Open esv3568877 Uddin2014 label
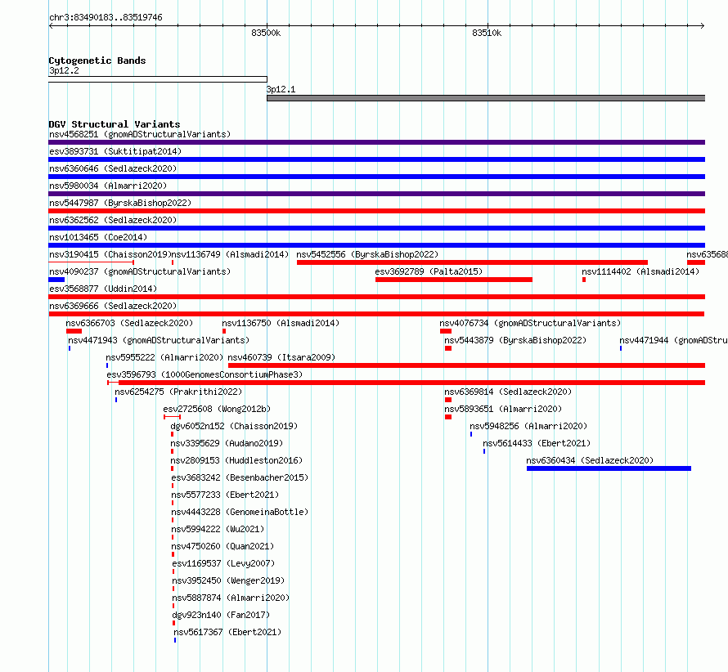728x672 pixels. pos(103,289)
